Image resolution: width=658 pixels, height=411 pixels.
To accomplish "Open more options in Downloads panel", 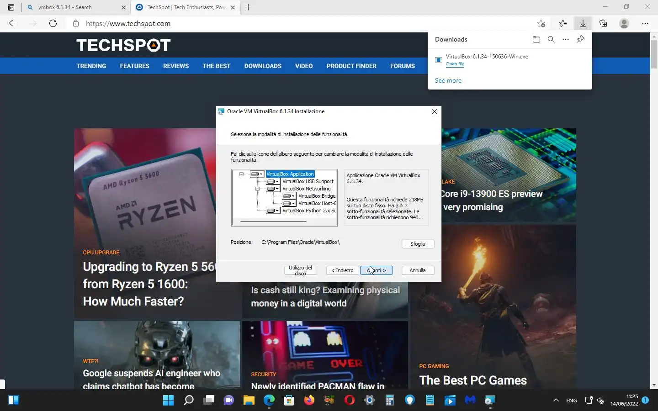I will [566, 39].
